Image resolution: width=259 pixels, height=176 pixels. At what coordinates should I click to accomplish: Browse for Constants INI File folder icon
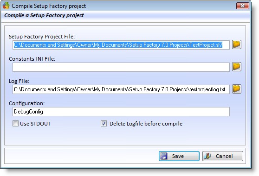237,67
